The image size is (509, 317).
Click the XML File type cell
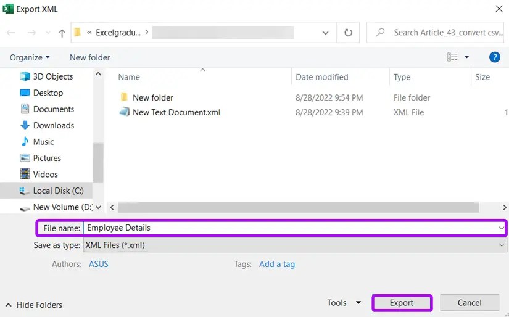pyautogui.click(x=408, y=113)
